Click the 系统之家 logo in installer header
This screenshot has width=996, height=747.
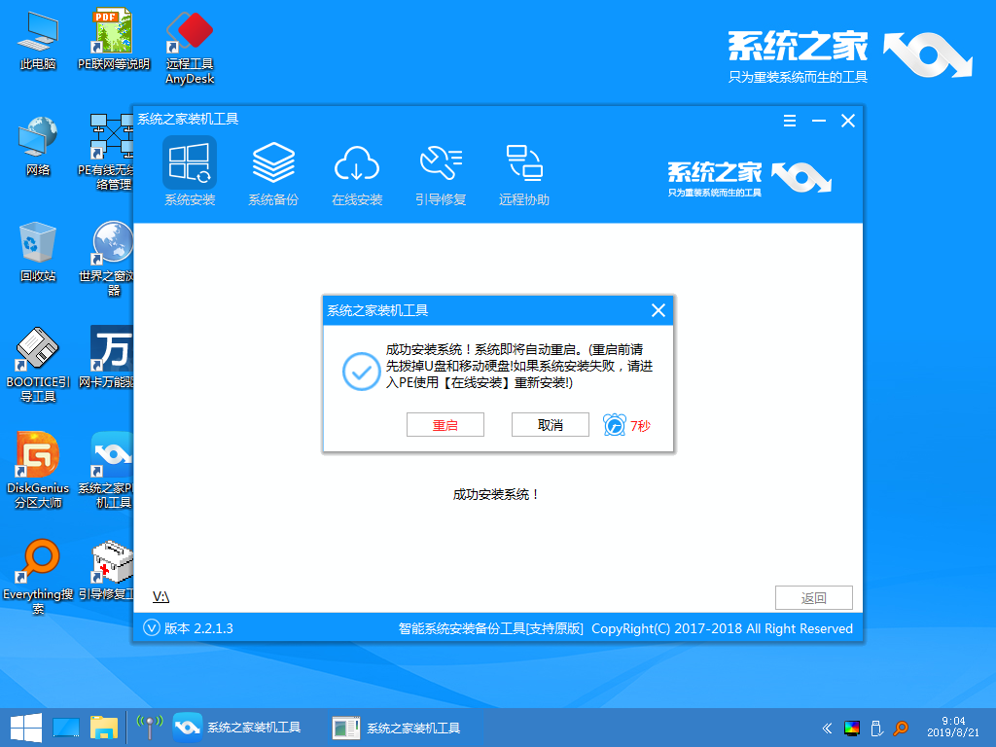point(750,177)
